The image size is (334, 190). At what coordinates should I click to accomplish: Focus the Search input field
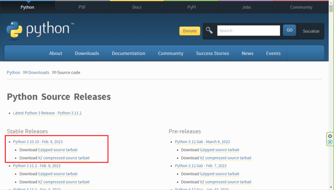(x=248, y=31)
